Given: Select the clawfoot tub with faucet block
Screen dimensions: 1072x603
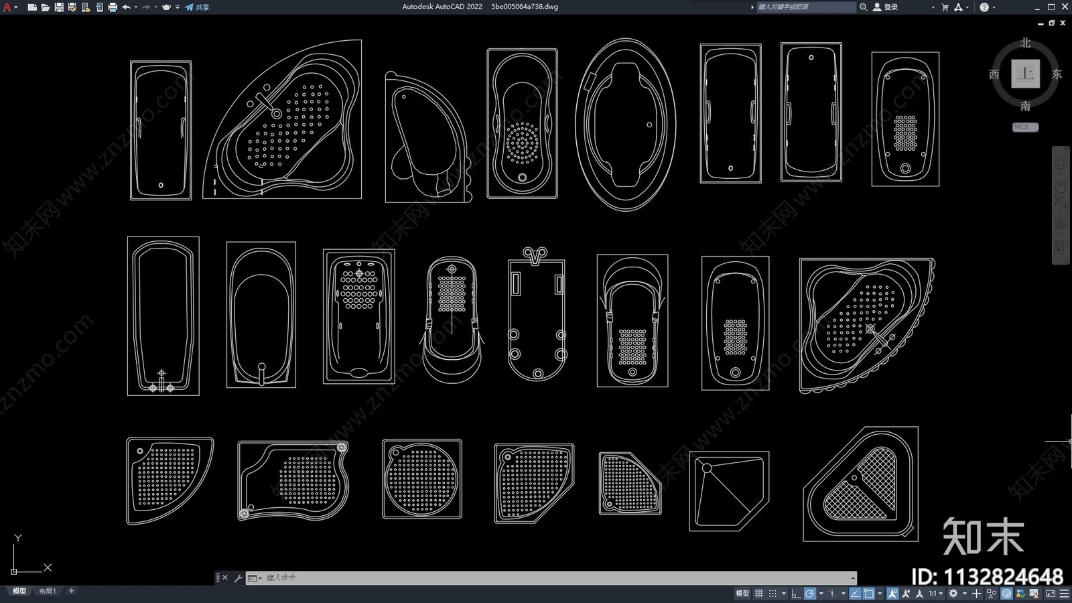Looking at the screenshot, I should coord(536,314).
